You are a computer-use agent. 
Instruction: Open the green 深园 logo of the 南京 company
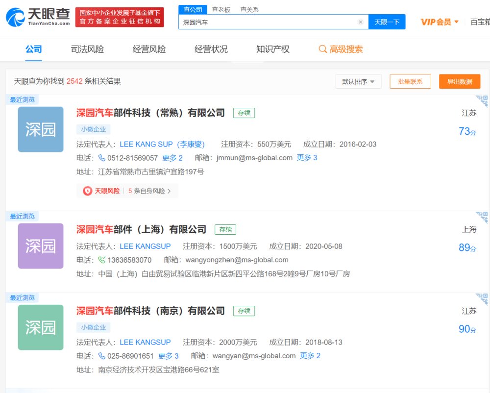[x=41, y=327]
